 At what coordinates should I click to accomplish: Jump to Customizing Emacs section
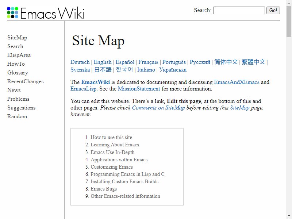pyautogui.click(x=112, y=167)
